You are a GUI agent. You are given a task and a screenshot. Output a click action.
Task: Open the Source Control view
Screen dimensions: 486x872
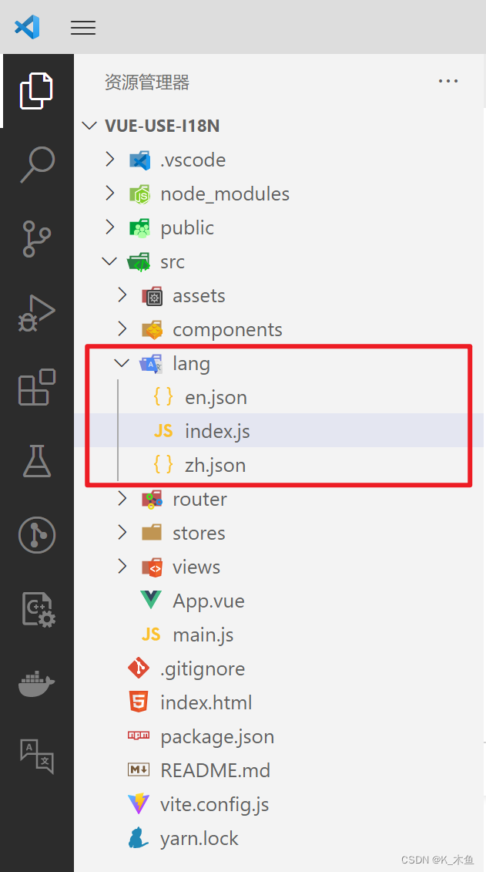coord(37,238)
